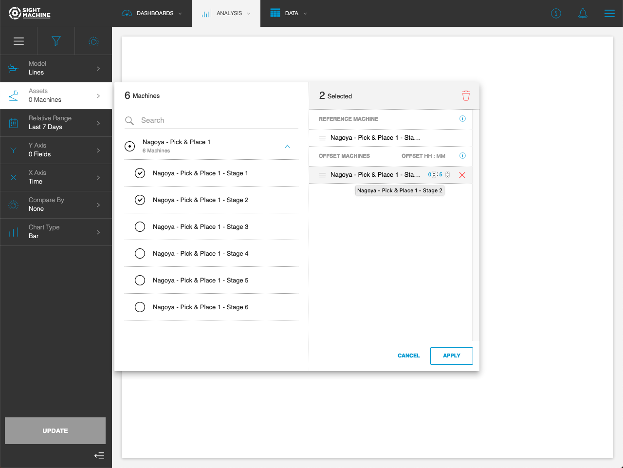Grab the offset machine drag handle
The width and height of the screenshot is (623, 468).
[322, 175]
